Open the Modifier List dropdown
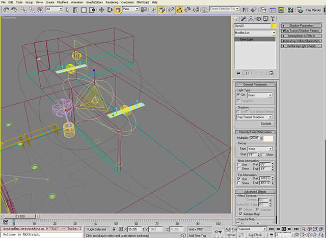Screen dimensions: 326x238 click(255, 33)
